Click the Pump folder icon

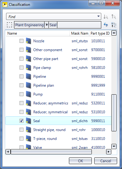coord(28,94)
